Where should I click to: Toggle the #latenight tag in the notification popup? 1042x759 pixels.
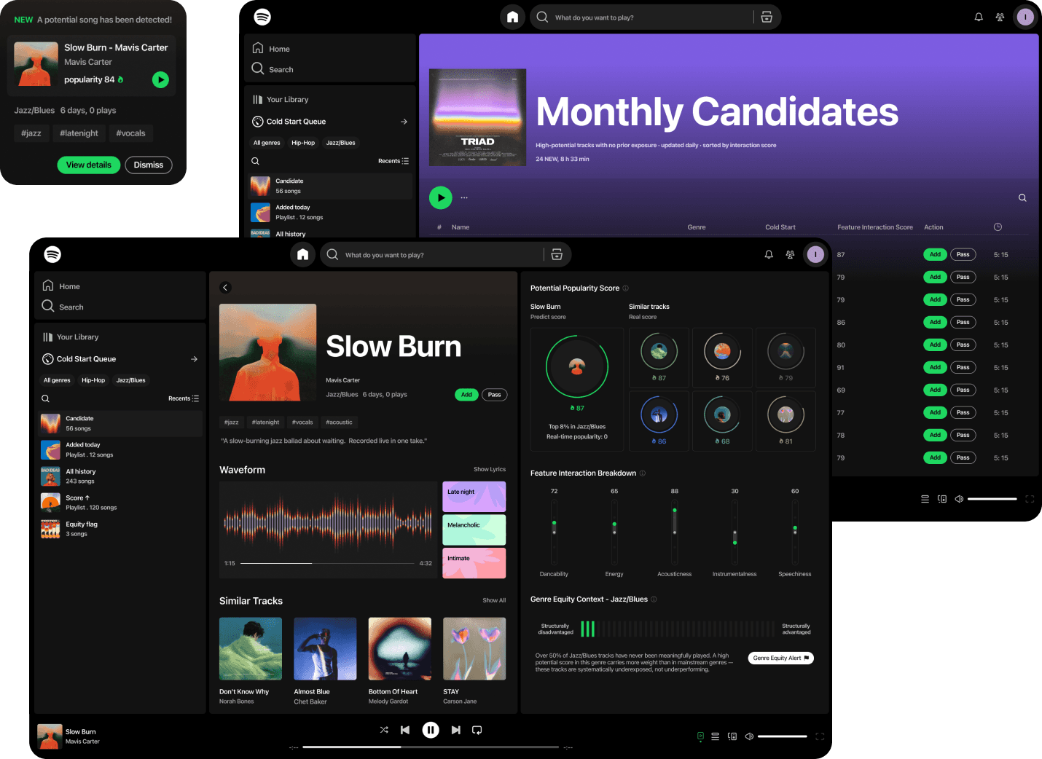click(x=79, y=133)
